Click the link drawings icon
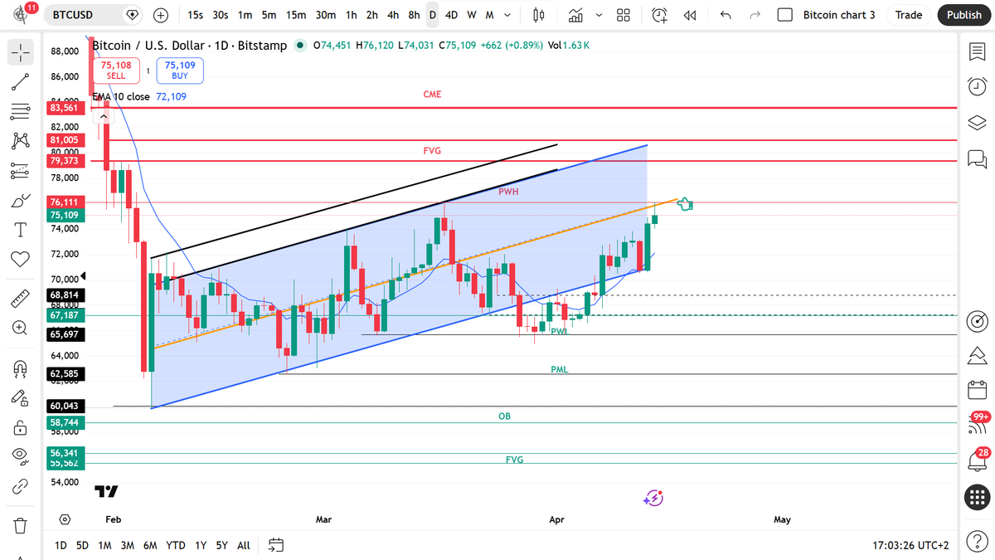Screen dimensions: 995x560 pos(21,487)
